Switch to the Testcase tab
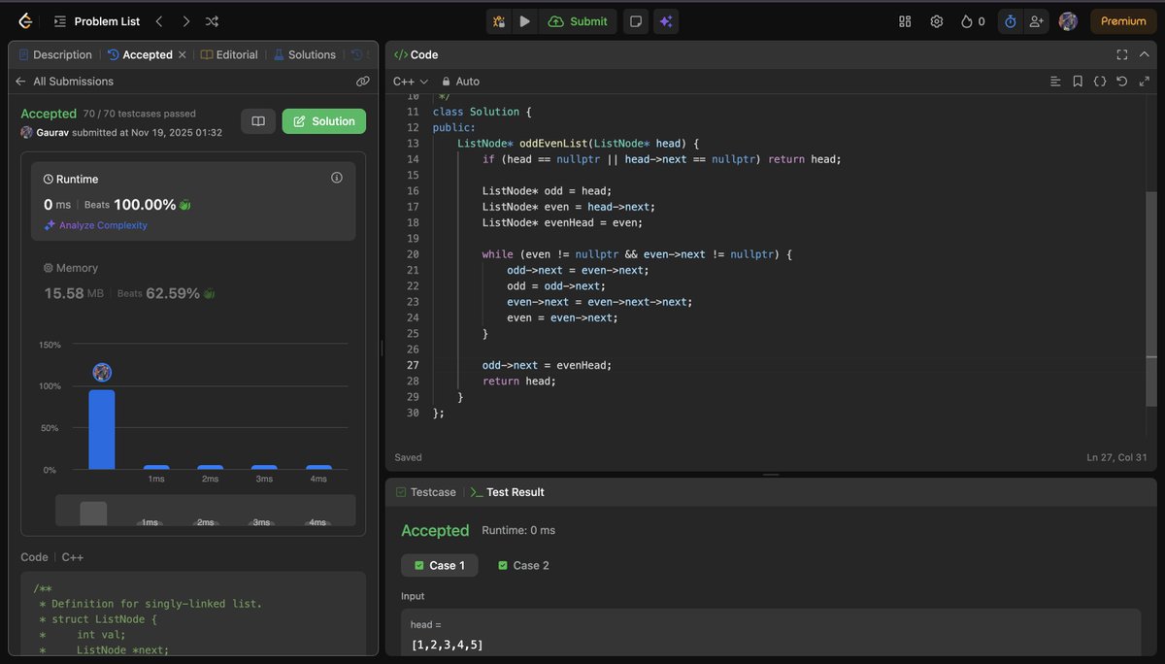 click(426, 492)
